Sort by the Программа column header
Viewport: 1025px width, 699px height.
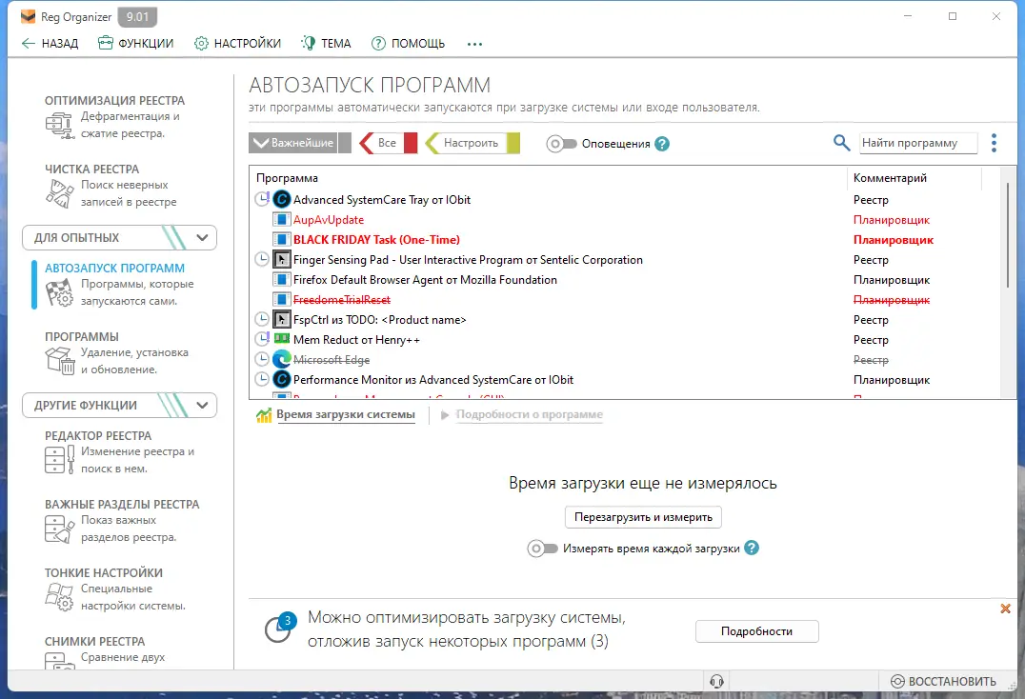pos(287,178)
